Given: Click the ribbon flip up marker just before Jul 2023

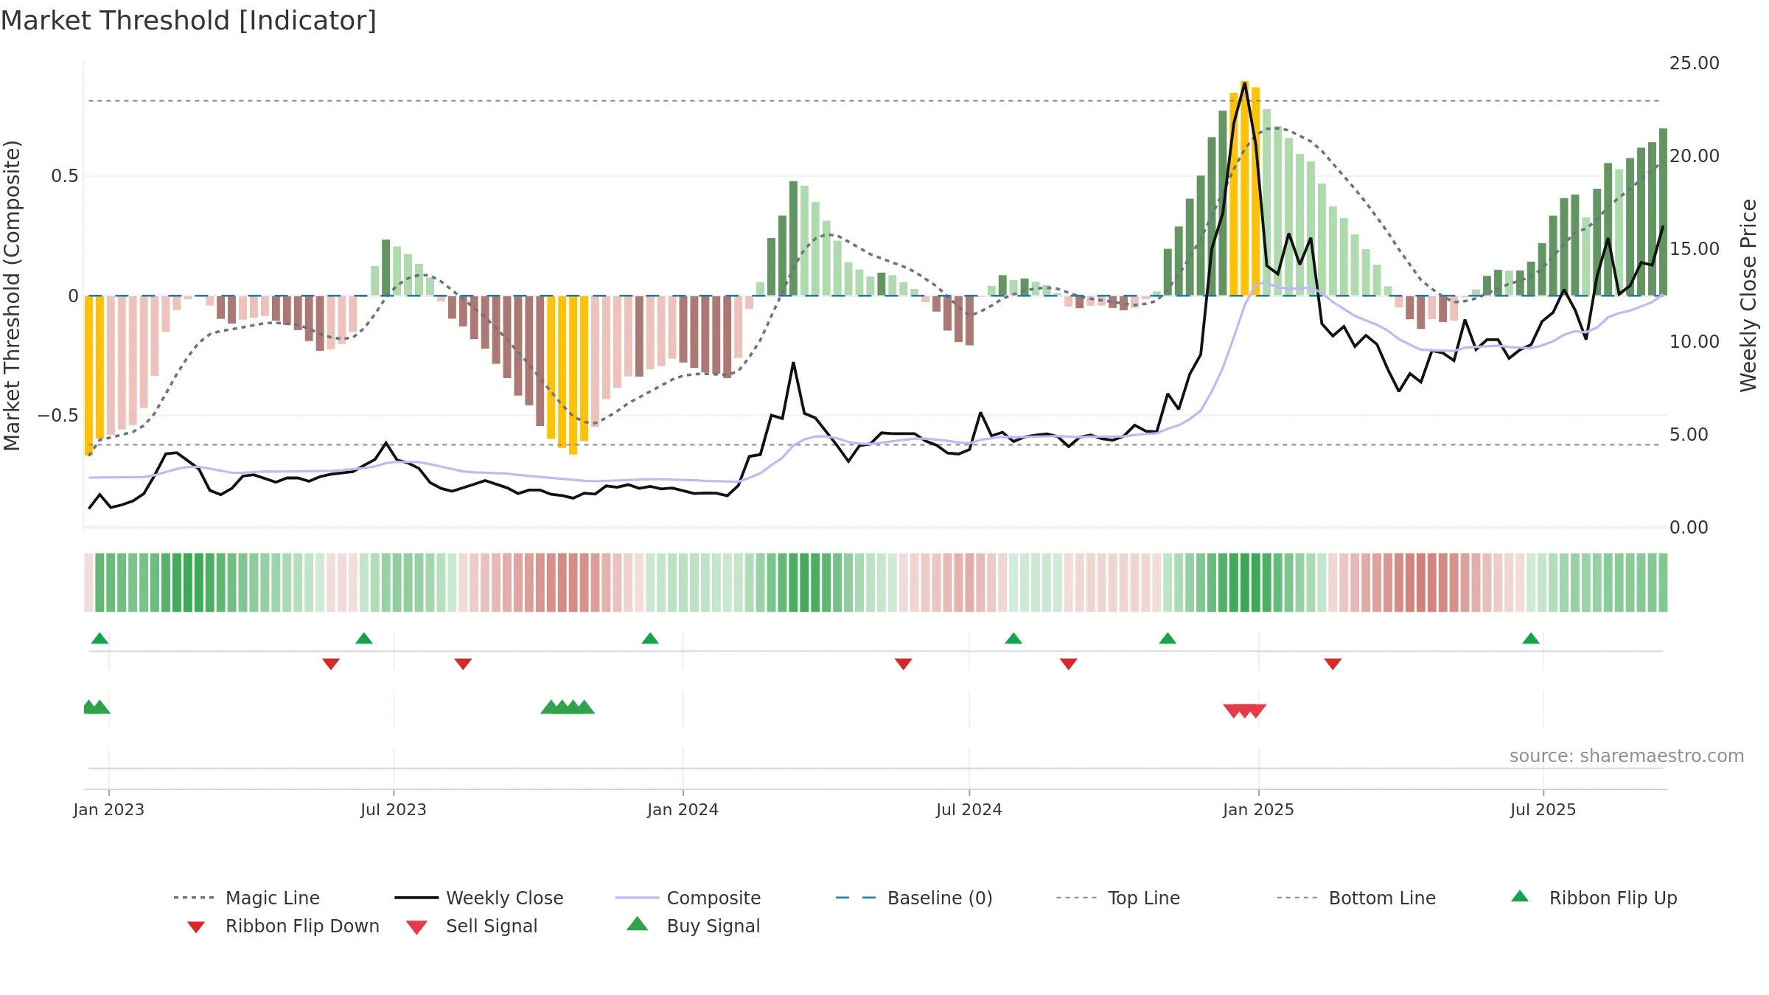Looking at the screenshot, I should (364, 638).
